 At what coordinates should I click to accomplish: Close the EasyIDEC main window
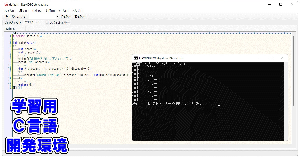[x=292, y=4]
